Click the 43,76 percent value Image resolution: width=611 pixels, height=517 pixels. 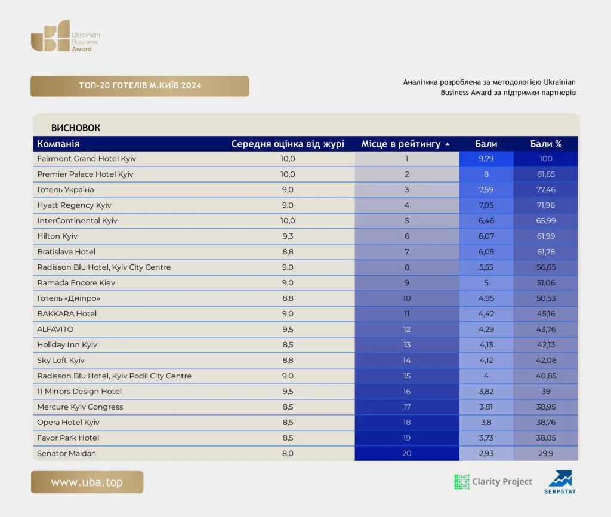point(545,330)
